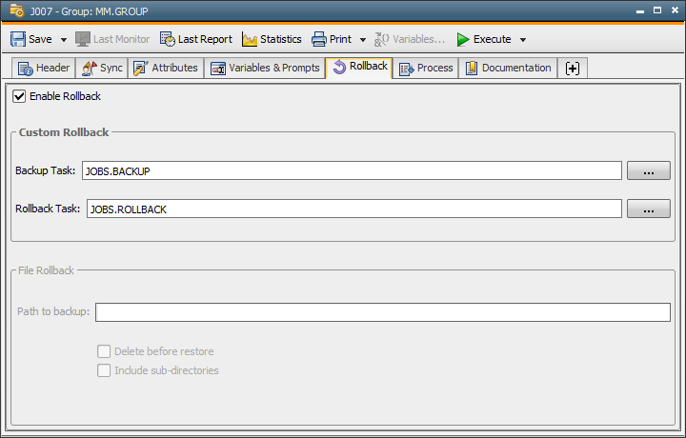Click the add-tab plus icon
This screenshot has height=438, width=686.
click(572, 69)
